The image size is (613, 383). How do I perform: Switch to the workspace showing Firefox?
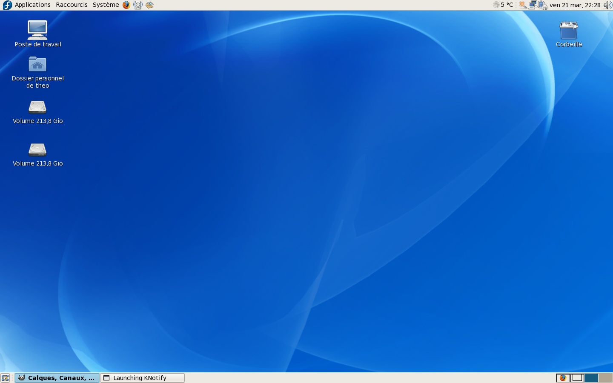[x=563, y=378]
